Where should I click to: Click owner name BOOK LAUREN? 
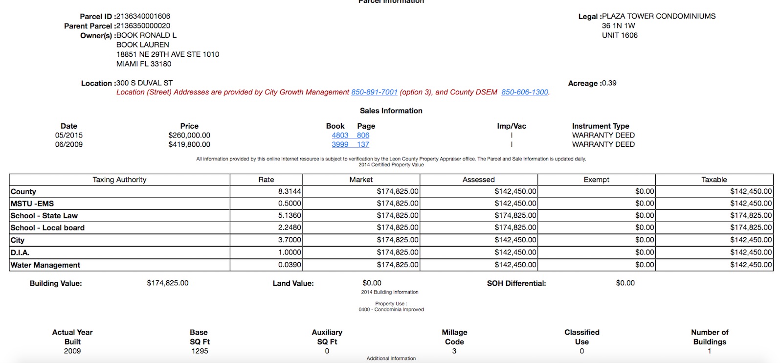point(143,45)
